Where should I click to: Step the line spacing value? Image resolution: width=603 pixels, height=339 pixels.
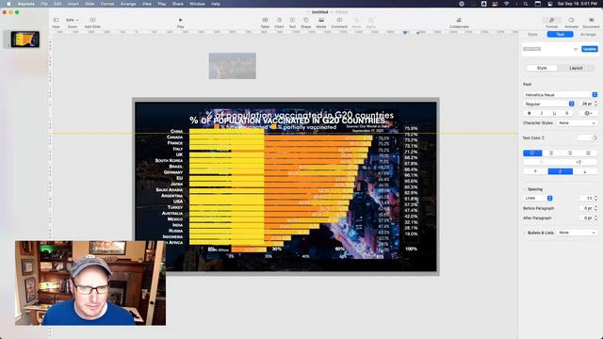click(596, 198)
